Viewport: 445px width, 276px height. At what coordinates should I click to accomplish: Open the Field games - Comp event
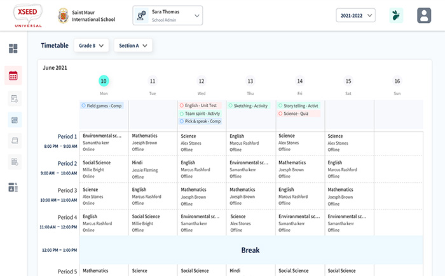[102, 106]
